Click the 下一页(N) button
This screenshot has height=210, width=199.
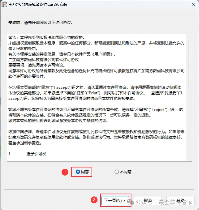coord(115,201)
